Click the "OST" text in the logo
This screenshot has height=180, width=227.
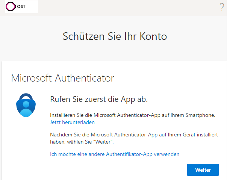click(x=21, y=7)
